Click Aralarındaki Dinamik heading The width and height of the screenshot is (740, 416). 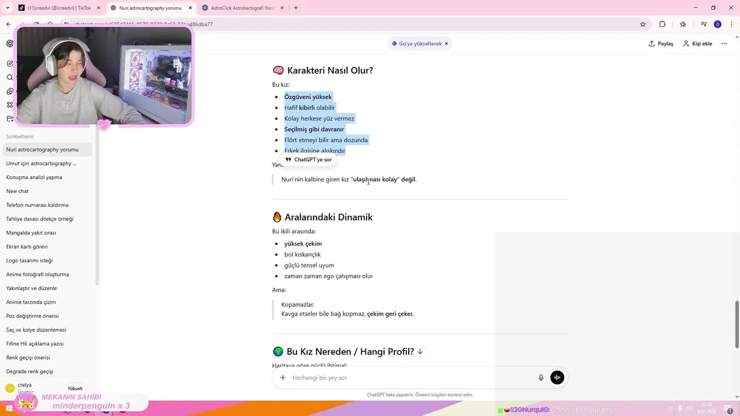328,217
